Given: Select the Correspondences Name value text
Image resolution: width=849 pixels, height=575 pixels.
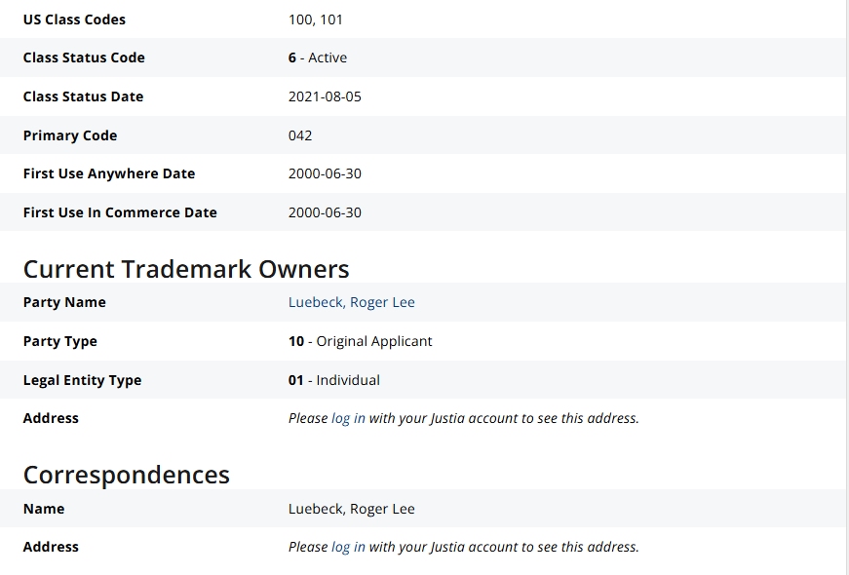Looking at the screenshot, I should tap(351, 509).
